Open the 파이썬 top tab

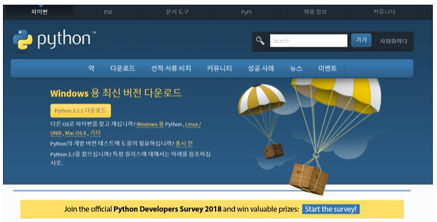pyautogui.click(x=39, y=12)
